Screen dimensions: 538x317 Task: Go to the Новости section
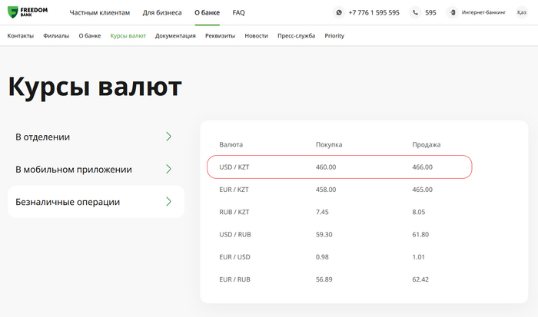pos(257,36)
